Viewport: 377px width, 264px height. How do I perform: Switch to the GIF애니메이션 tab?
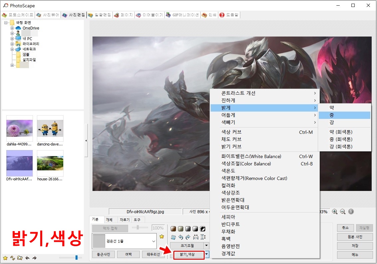click(182, 15)
